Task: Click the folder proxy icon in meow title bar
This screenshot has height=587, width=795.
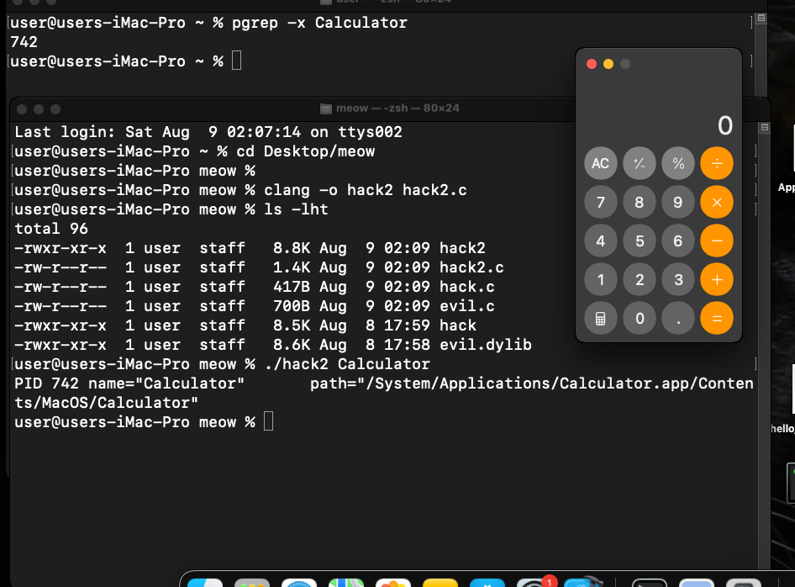Action: tap(326, 108)
